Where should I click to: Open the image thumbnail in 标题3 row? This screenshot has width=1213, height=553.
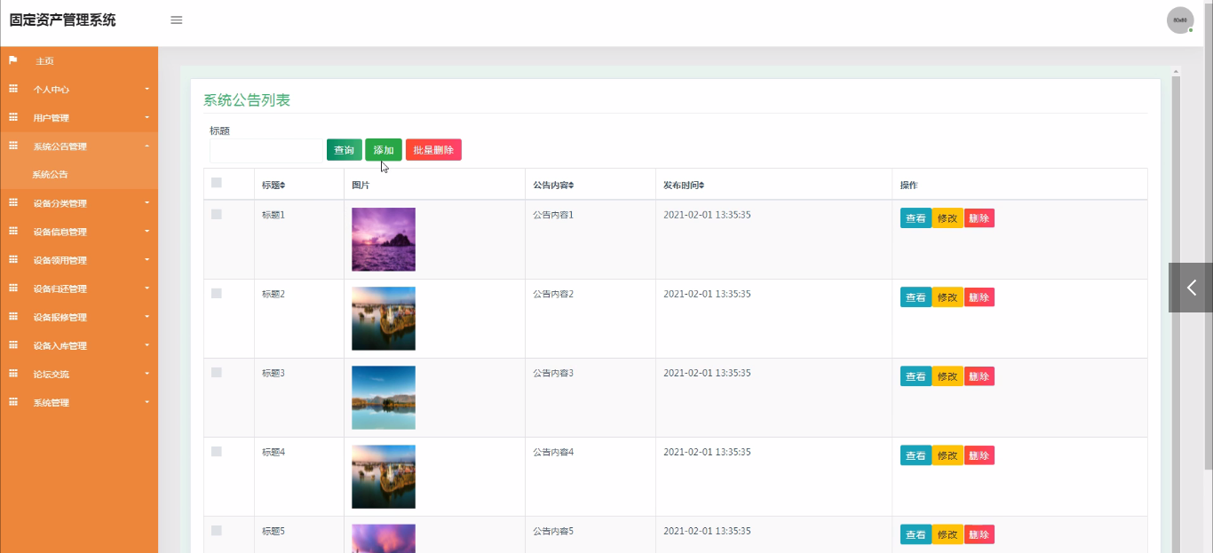384,398
